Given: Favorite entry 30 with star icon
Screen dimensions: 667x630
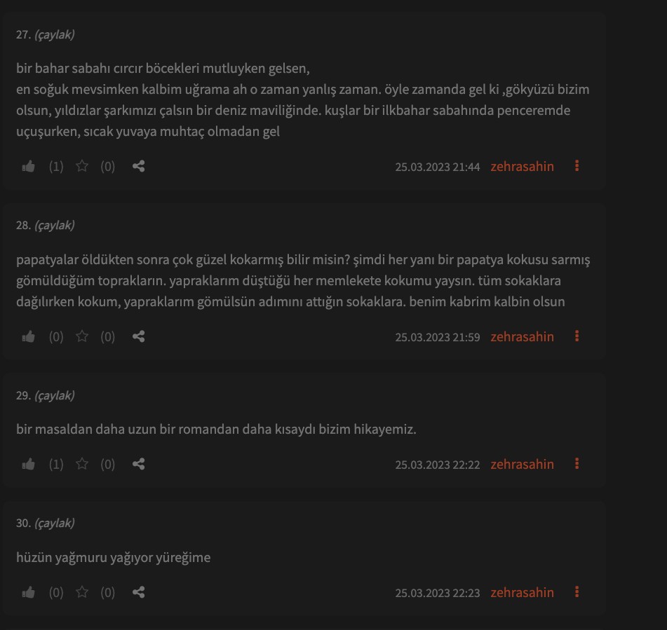Looking at the screenshot, I should pos(81,592).
